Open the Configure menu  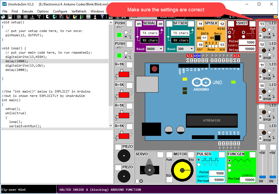pyautogui.click(x=60, y=11)
